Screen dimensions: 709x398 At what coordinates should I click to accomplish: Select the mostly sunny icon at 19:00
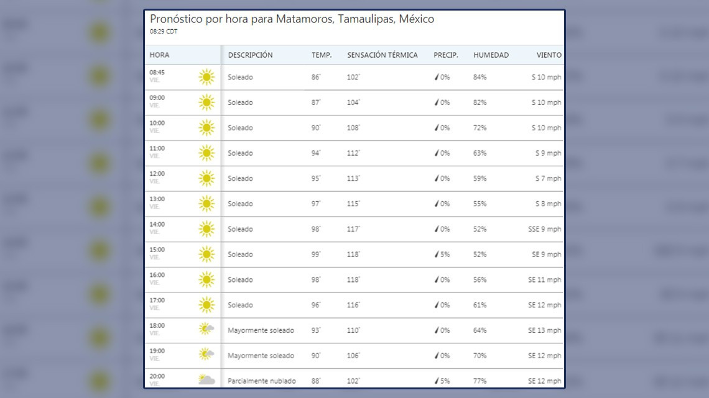[206, 355]
